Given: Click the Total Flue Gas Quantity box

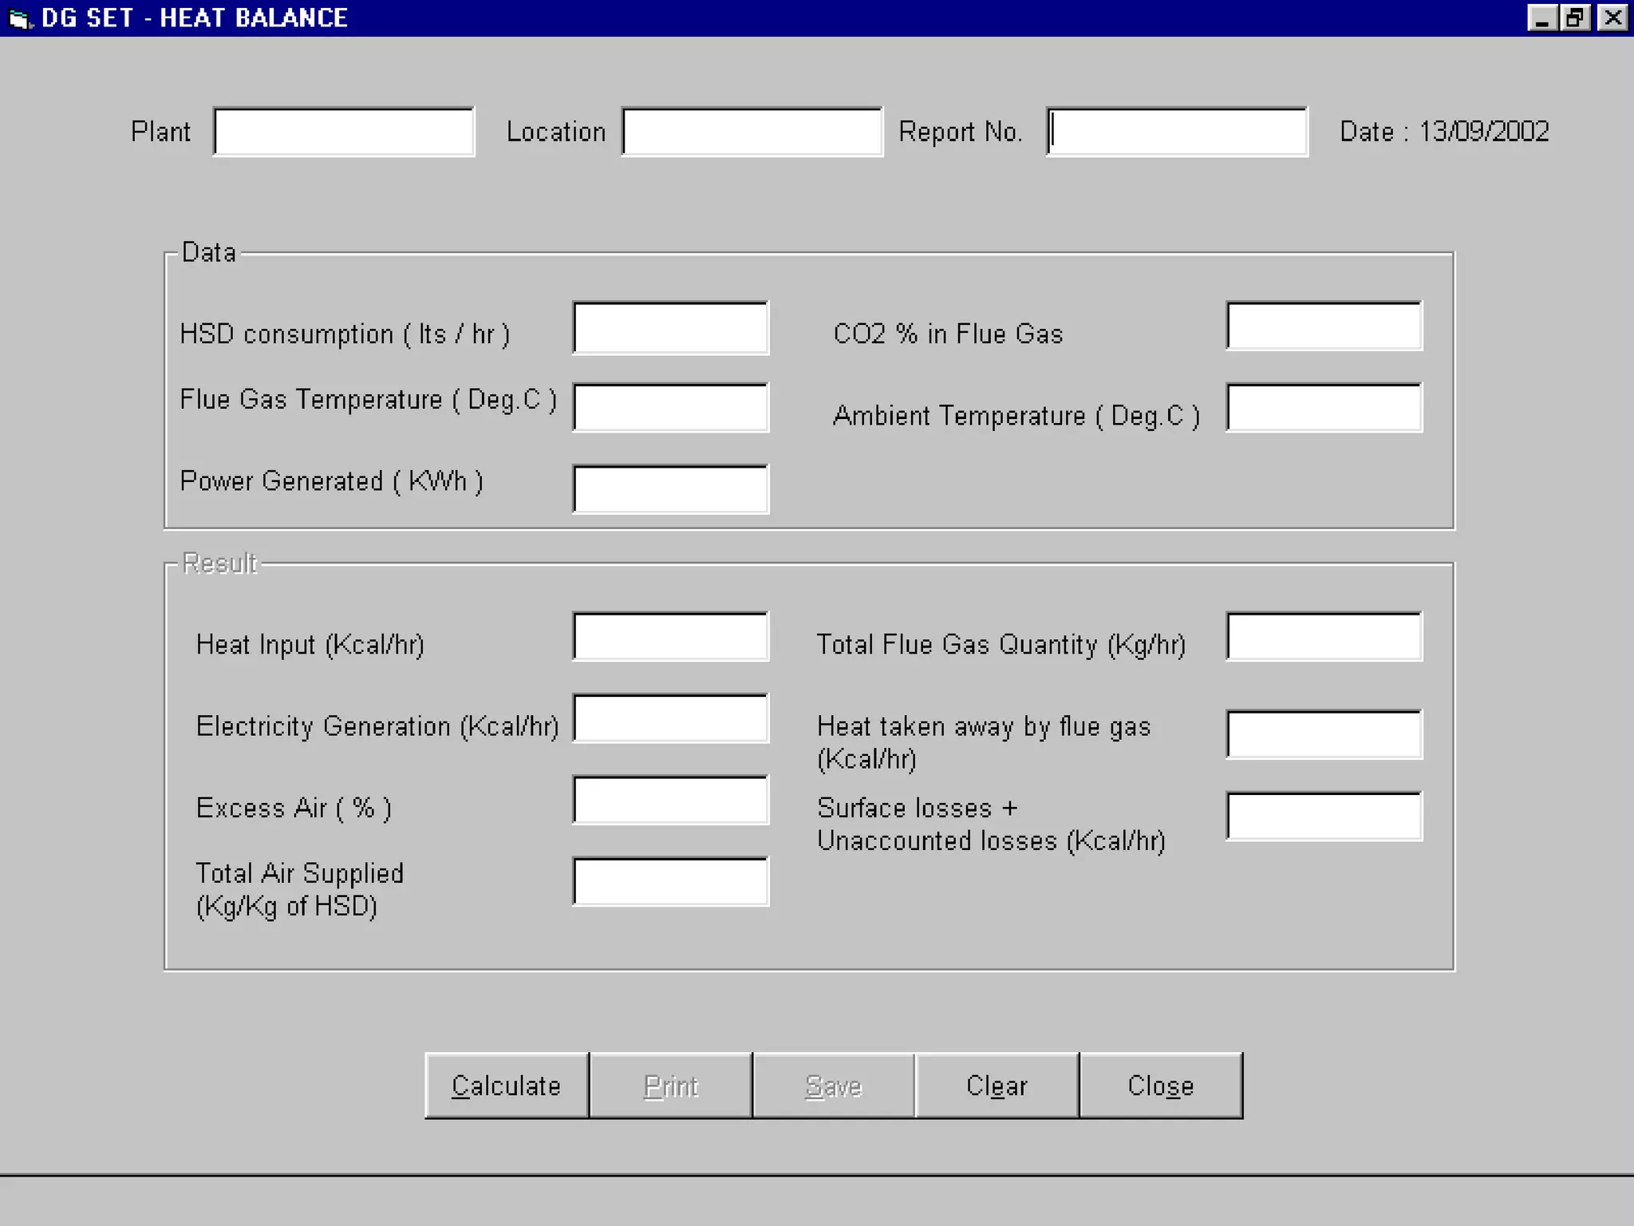Looking at the screenshot, I should [1324, 637].
